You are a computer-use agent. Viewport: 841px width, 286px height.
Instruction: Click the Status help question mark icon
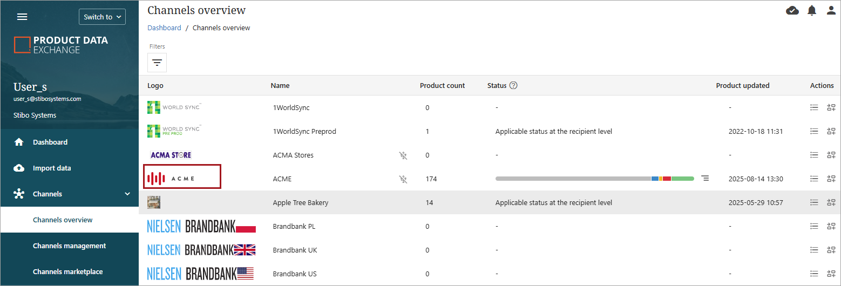coord(513,85)
